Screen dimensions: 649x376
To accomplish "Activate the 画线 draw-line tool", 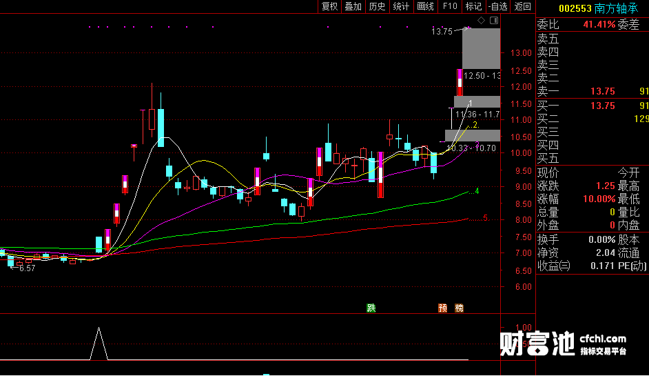I will click(x=425, y=6).
